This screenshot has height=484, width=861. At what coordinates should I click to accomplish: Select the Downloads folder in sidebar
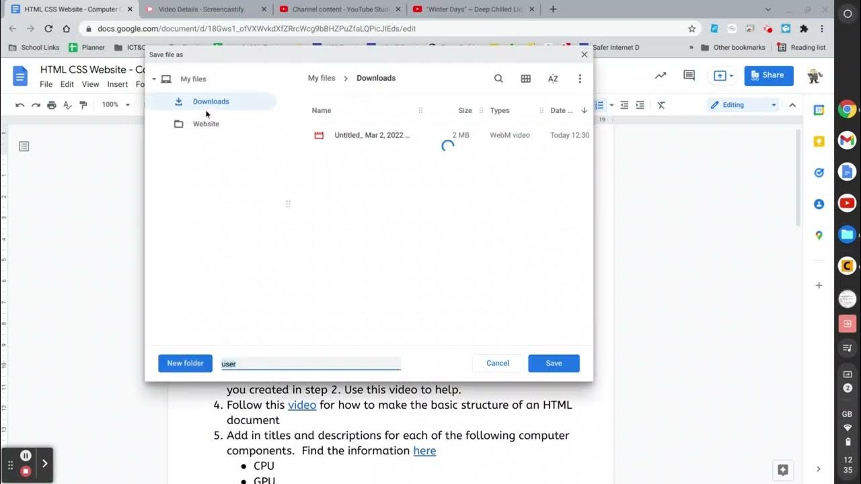point(211,102)
